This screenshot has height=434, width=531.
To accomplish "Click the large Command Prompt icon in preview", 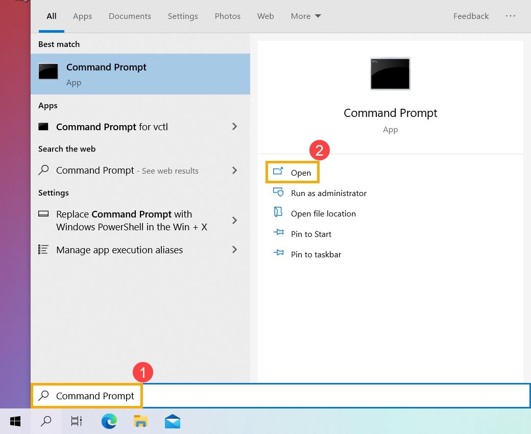I will [390, 74].
